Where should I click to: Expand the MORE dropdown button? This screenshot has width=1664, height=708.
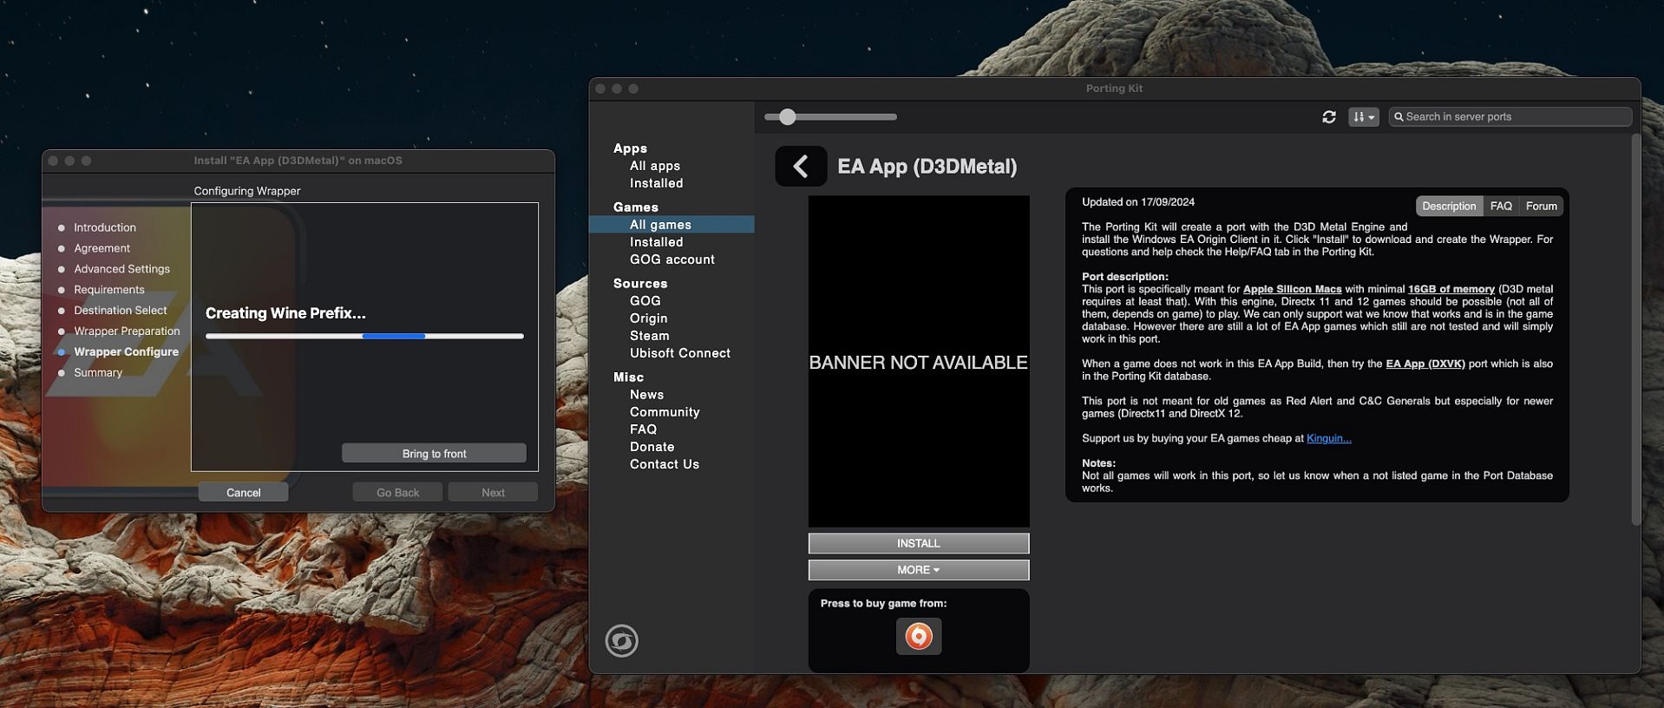[x=918, y=570]
